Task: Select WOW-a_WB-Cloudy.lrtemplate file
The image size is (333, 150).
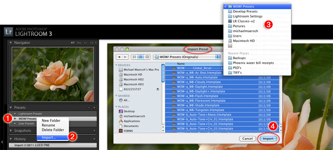Action: pos(222,82)
